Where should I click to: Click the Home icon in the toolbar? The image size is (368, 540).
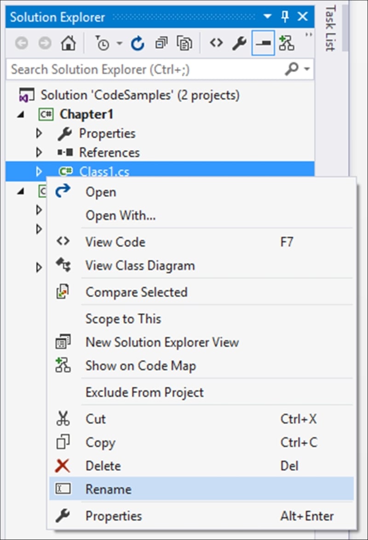[69, 44]
